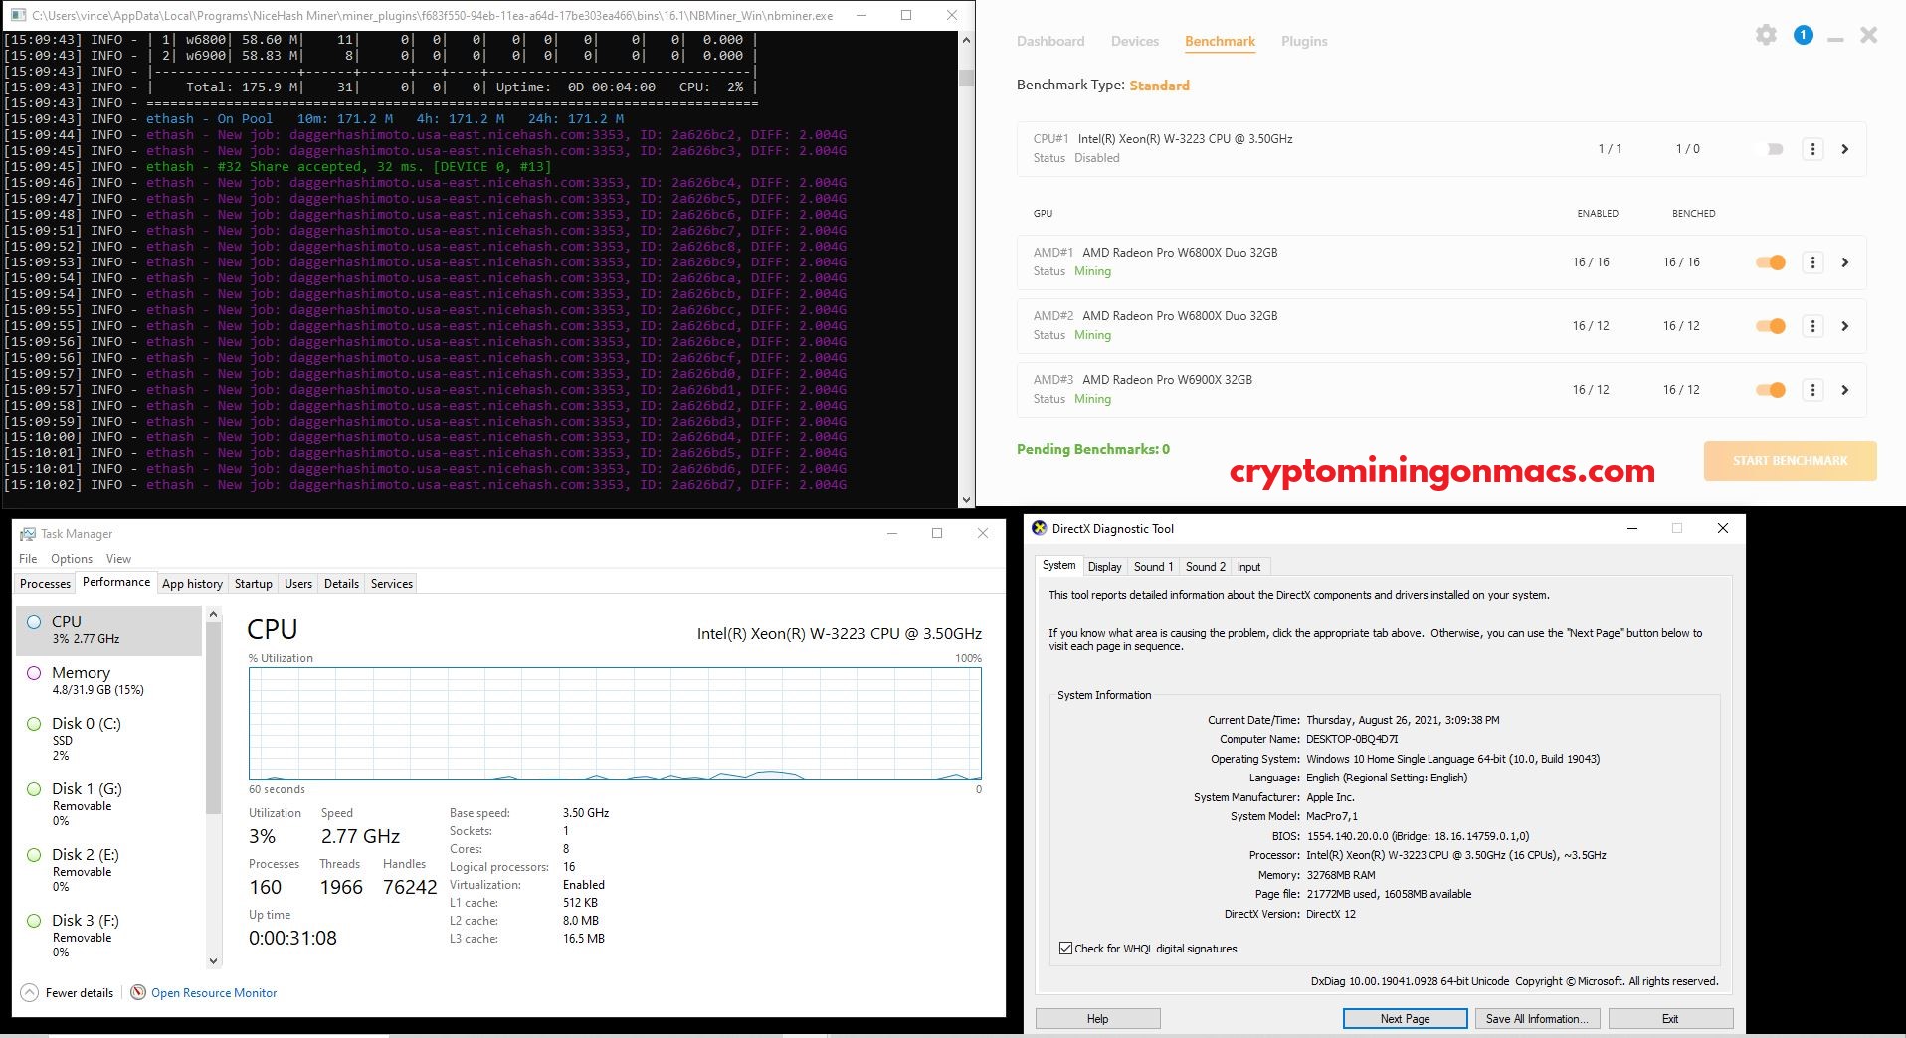Select the CPU circle indicator in sidebar
The width and height of the screenshot is (1906, 1038).
click(34, 622)
